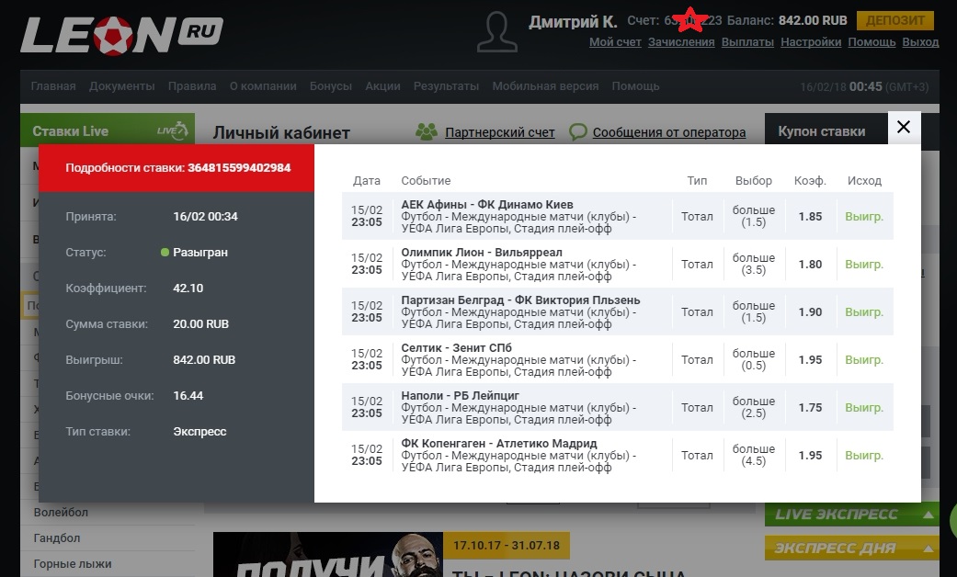The width and height of the screenshot is (957, 577).
Task: Open Документы in the navigation bar
Action: (x=122, y=86)
